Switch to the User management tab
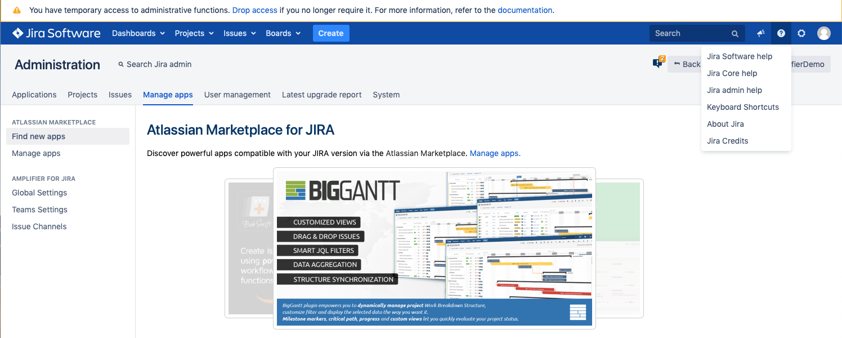Screen dimensions: 842x338 pyautogui.click(x=237, y=95)
